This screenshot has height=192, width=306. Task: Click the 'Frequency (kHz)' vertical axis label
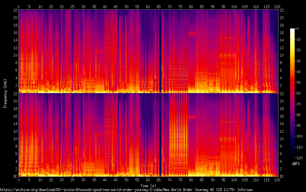5,93
